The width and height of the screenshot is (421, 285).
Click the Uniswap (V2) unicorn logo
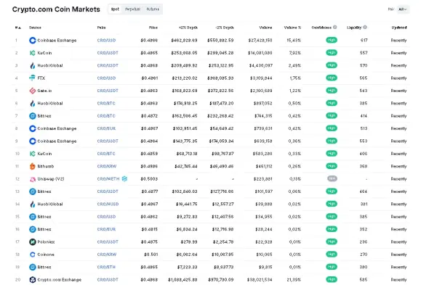33,179
